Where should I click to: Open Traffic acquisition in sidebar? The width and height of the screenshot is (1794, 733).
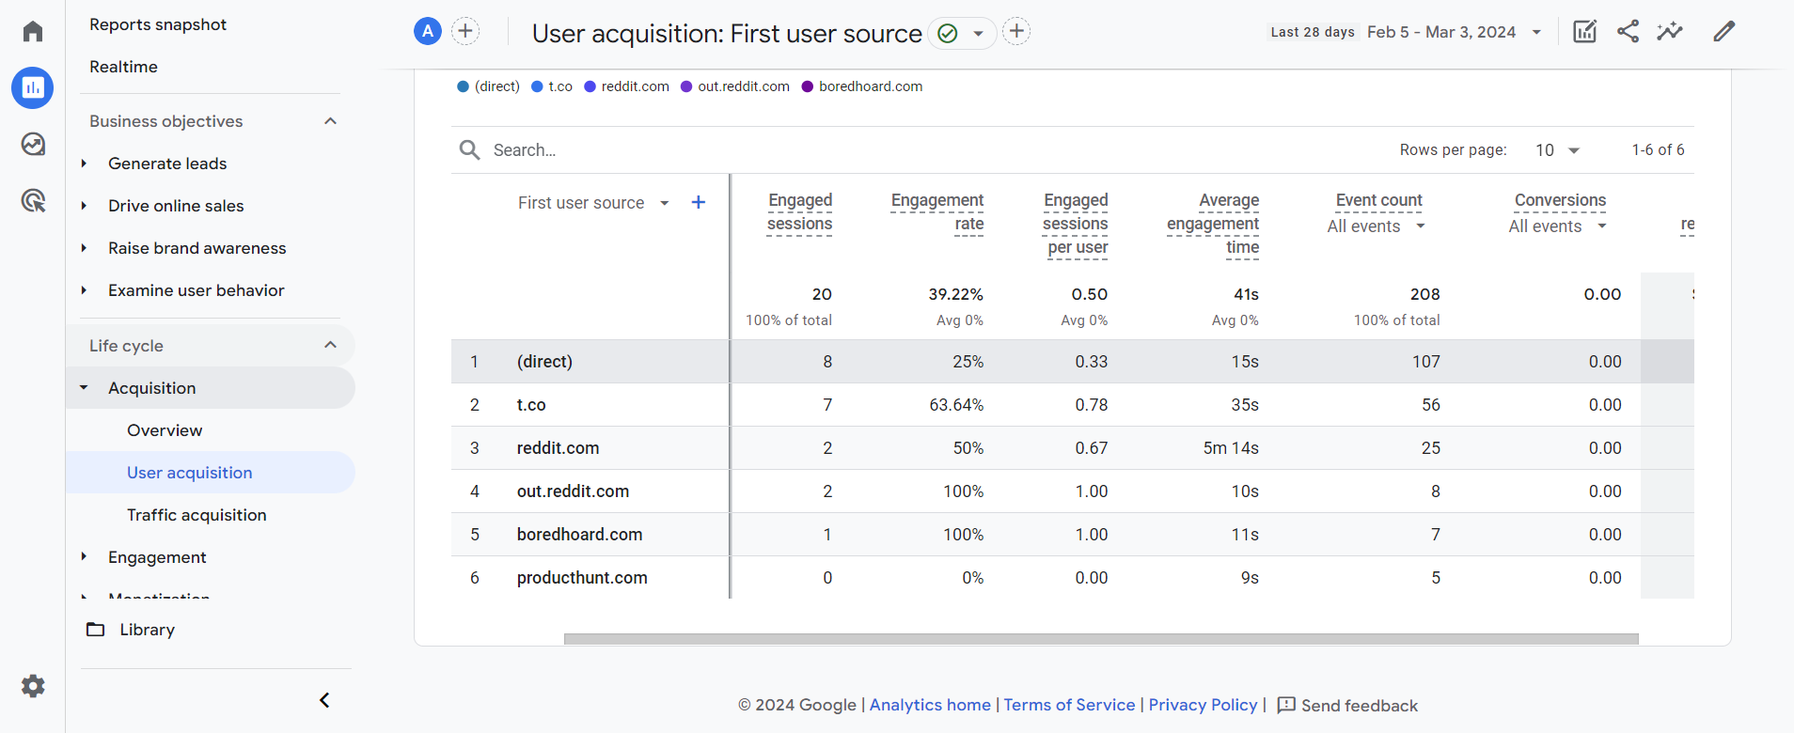click(x=197, y=515)
